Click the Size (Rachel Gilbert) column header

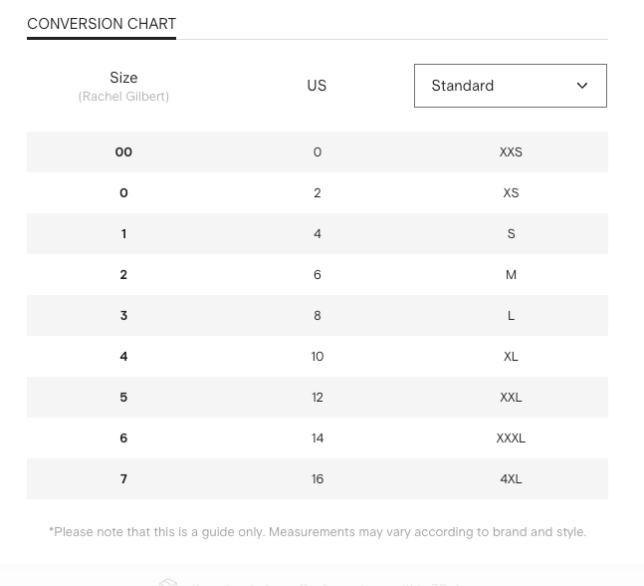point(123,86)
